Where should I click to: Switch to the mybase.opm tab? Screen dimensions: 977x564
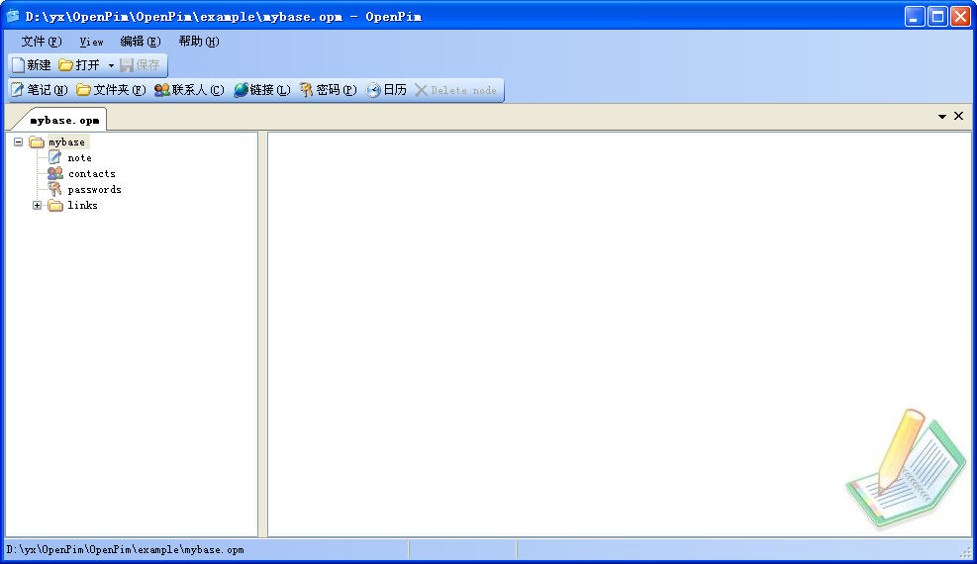coord(64,120)
